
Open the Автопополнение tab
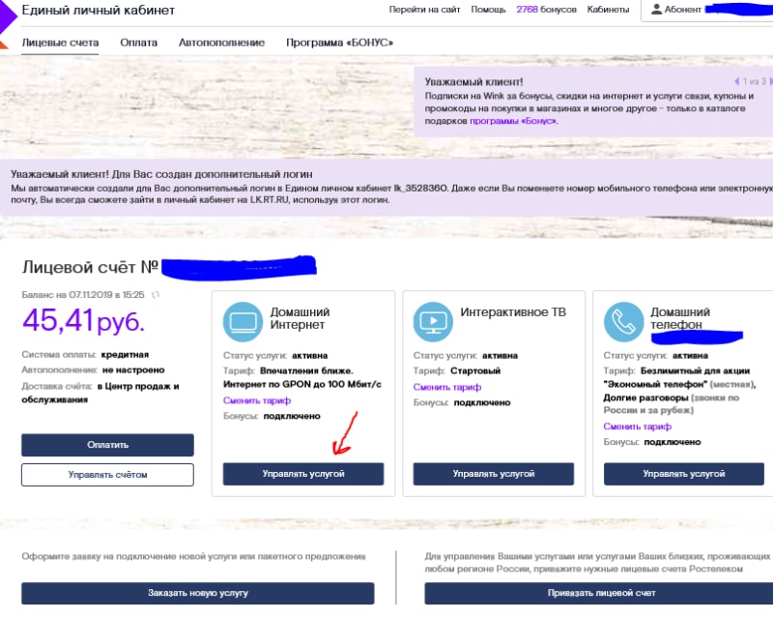(x=221, y=43)
